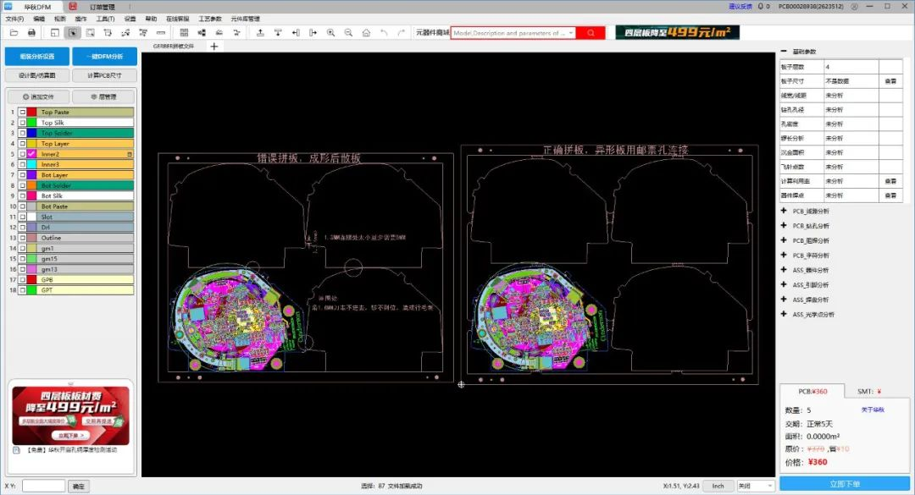Click the search magnifier in the component search box
Image resolution: width=915 pixels, height=495 pixels.
pyautogui.click(x=591, y=33)
